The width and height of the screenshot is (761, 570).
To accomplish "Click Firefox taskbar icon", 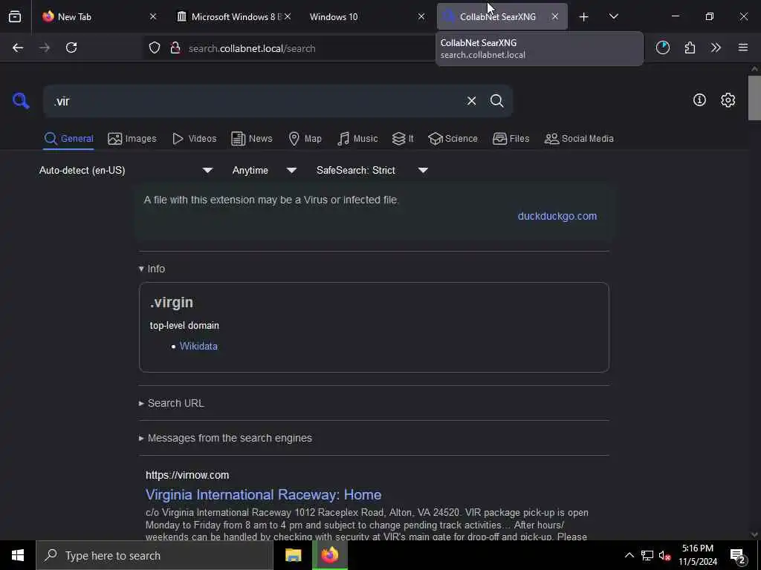I will pyautogui.click(x=329, y=555).
